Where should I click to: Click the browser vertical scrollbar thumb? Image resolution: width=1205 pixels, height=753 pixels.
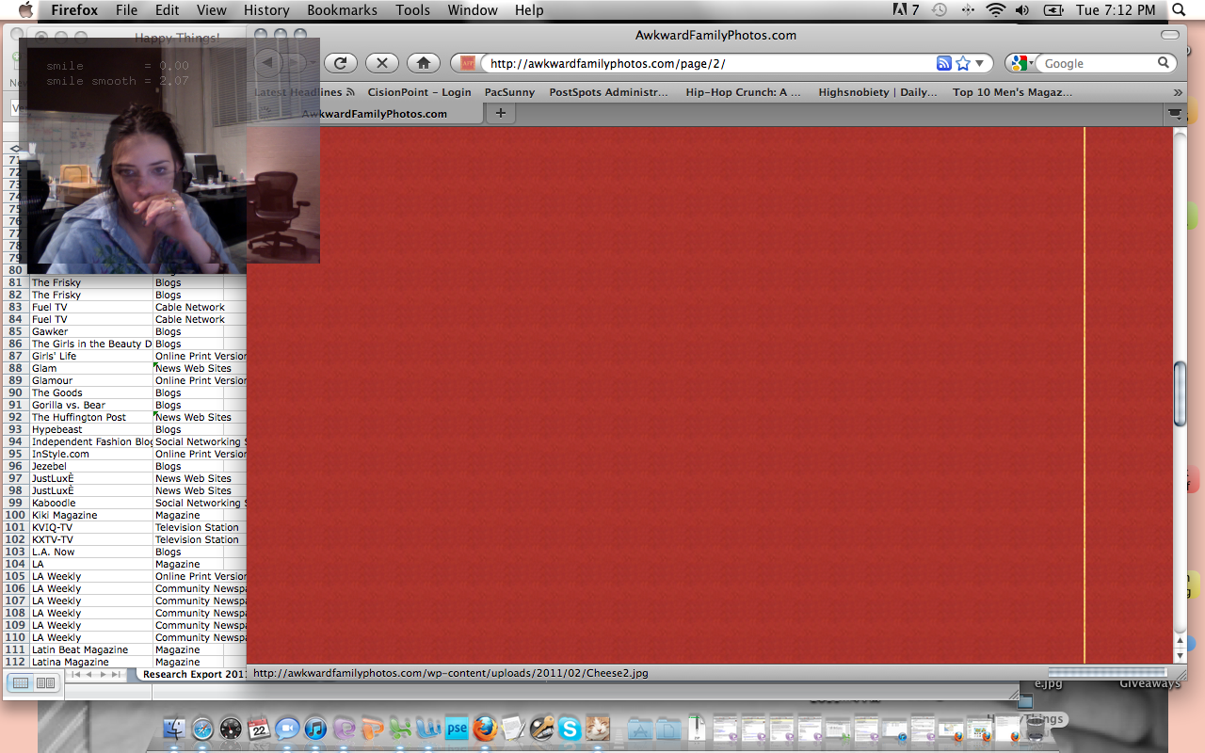coord(1180,393)
